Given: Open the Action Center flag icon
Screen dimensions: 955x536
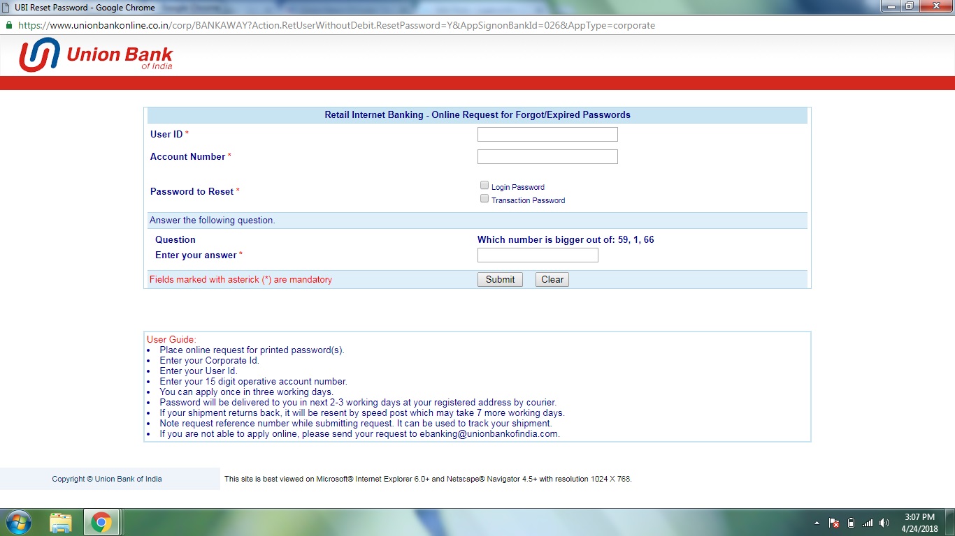Looking at the screenshot, I should coord(834,523).
